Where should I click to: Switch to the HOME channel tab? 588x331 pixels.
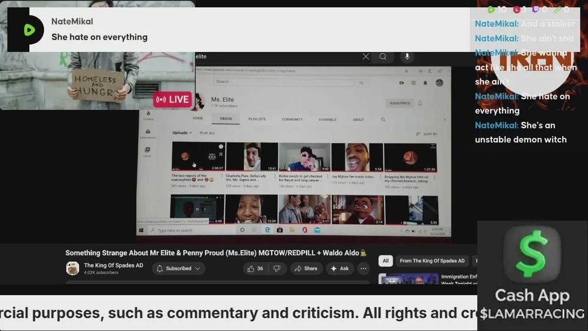[198, 119]
